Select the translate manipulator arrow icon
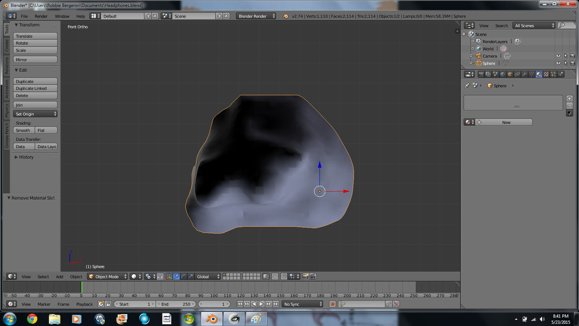This screenshot has width=579, height=326. tap(176, 276)
